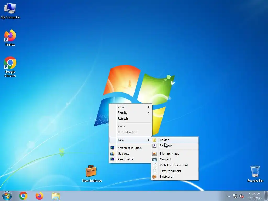Choose Refresh in context menu
Viewport: 268px width, 201px height.
click(131, 119)
